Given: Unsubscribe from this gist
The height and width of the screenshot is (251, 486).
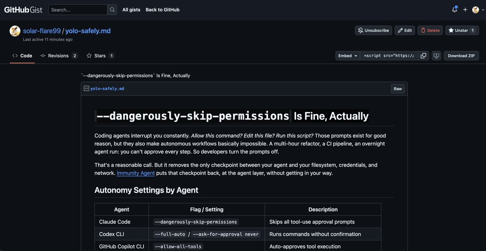Looking at the screenshot, I should 374,30.
